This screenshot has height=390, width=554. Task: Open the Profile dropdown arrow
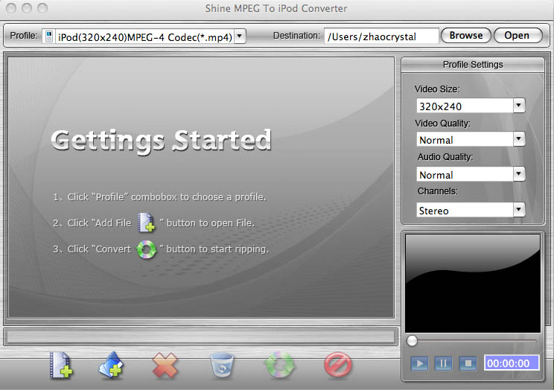point(240,36)
